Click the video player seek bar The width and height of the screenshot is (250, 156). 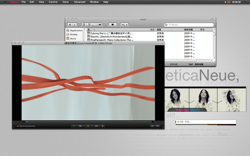88,122
